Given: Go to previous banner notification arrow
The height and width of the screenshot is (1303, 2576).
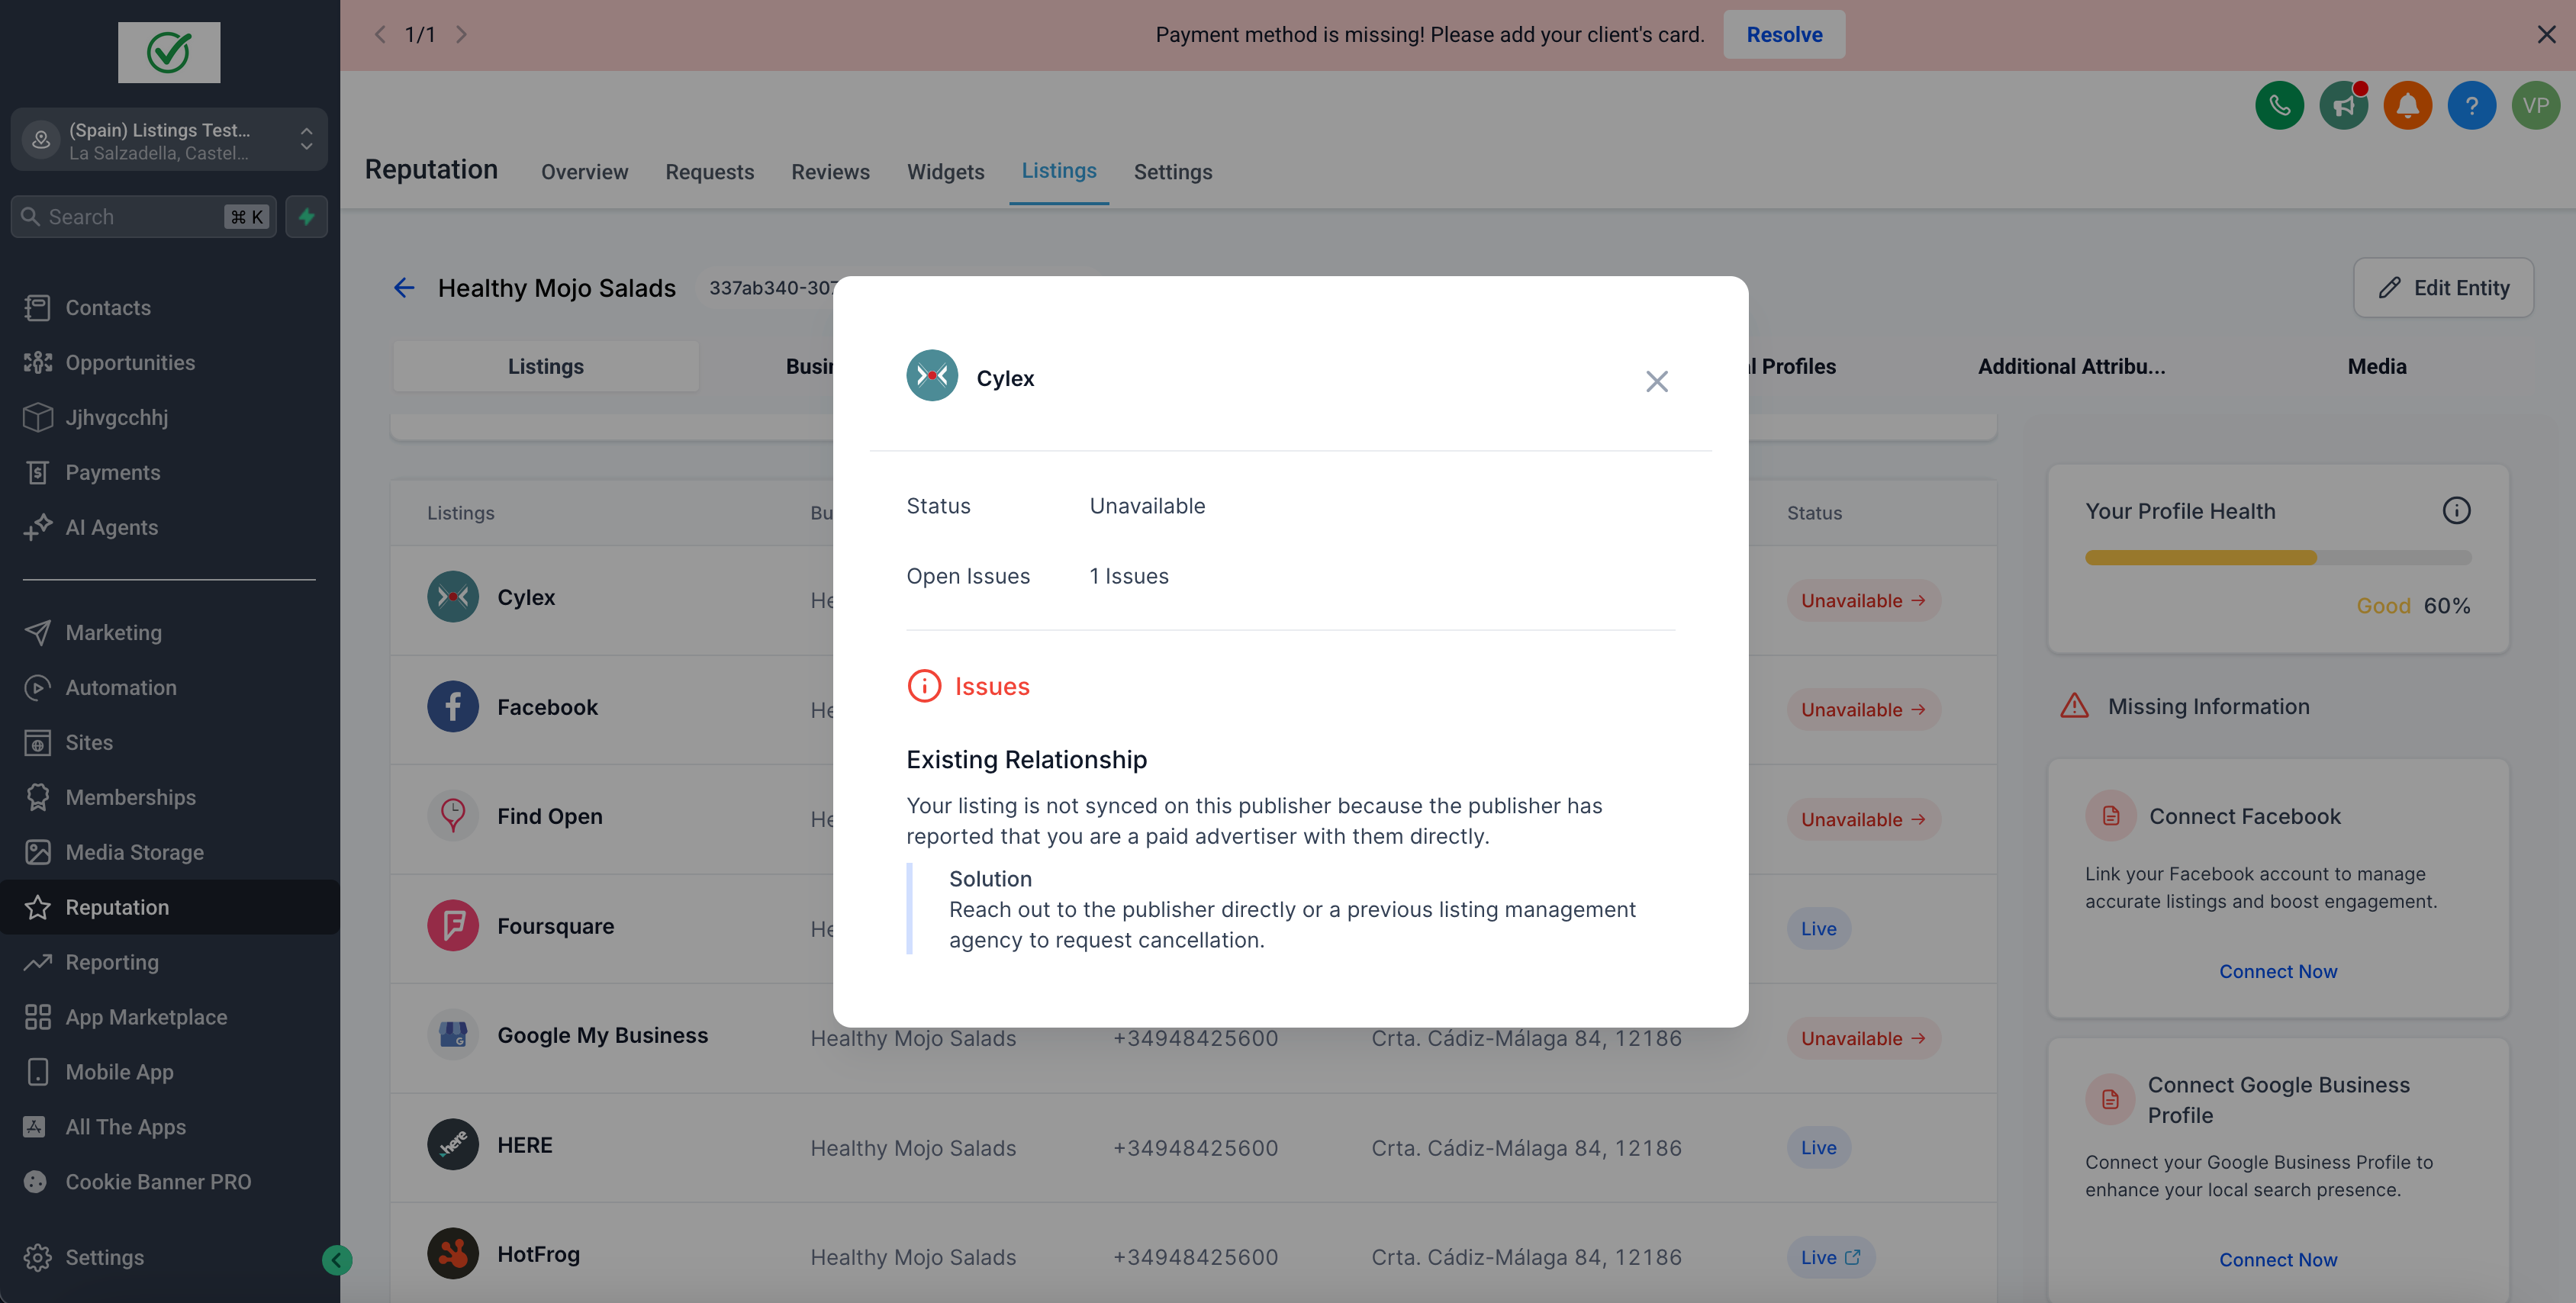Looking at the screenshot, I should 380,34.
